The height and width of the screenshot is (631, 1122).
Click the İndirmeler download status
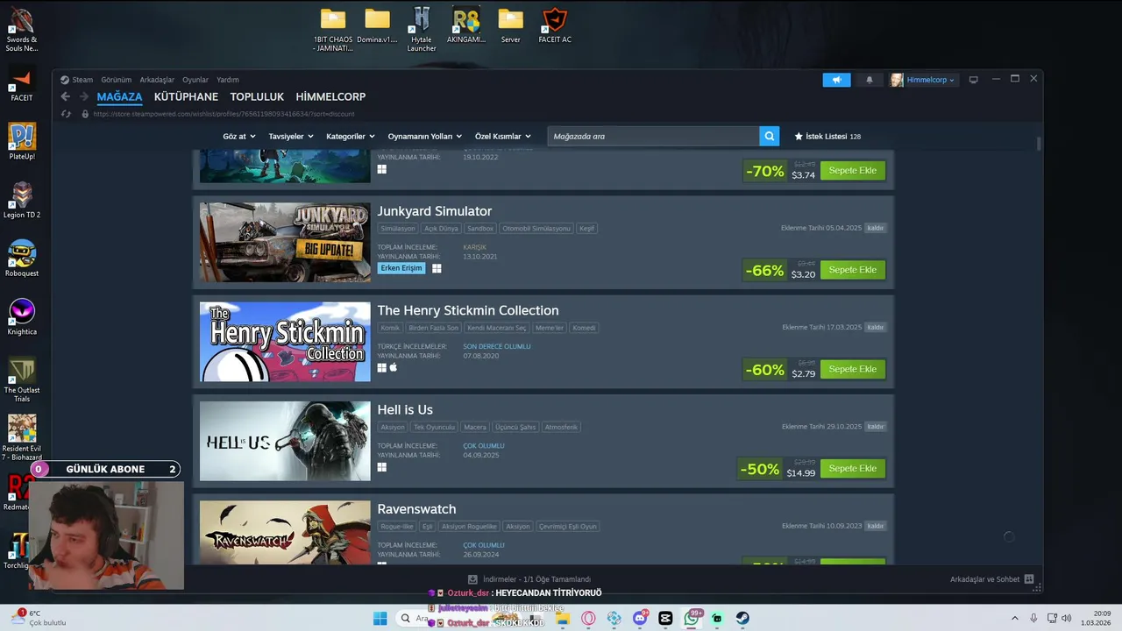[x=529, y=579]
